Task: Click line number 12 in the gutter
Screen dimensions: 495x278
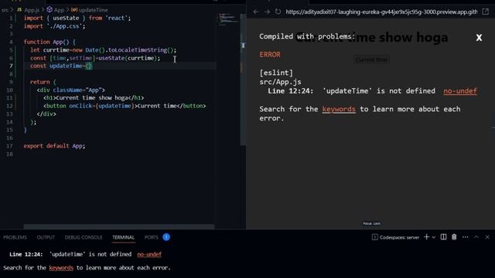Action: click(9, 106)
